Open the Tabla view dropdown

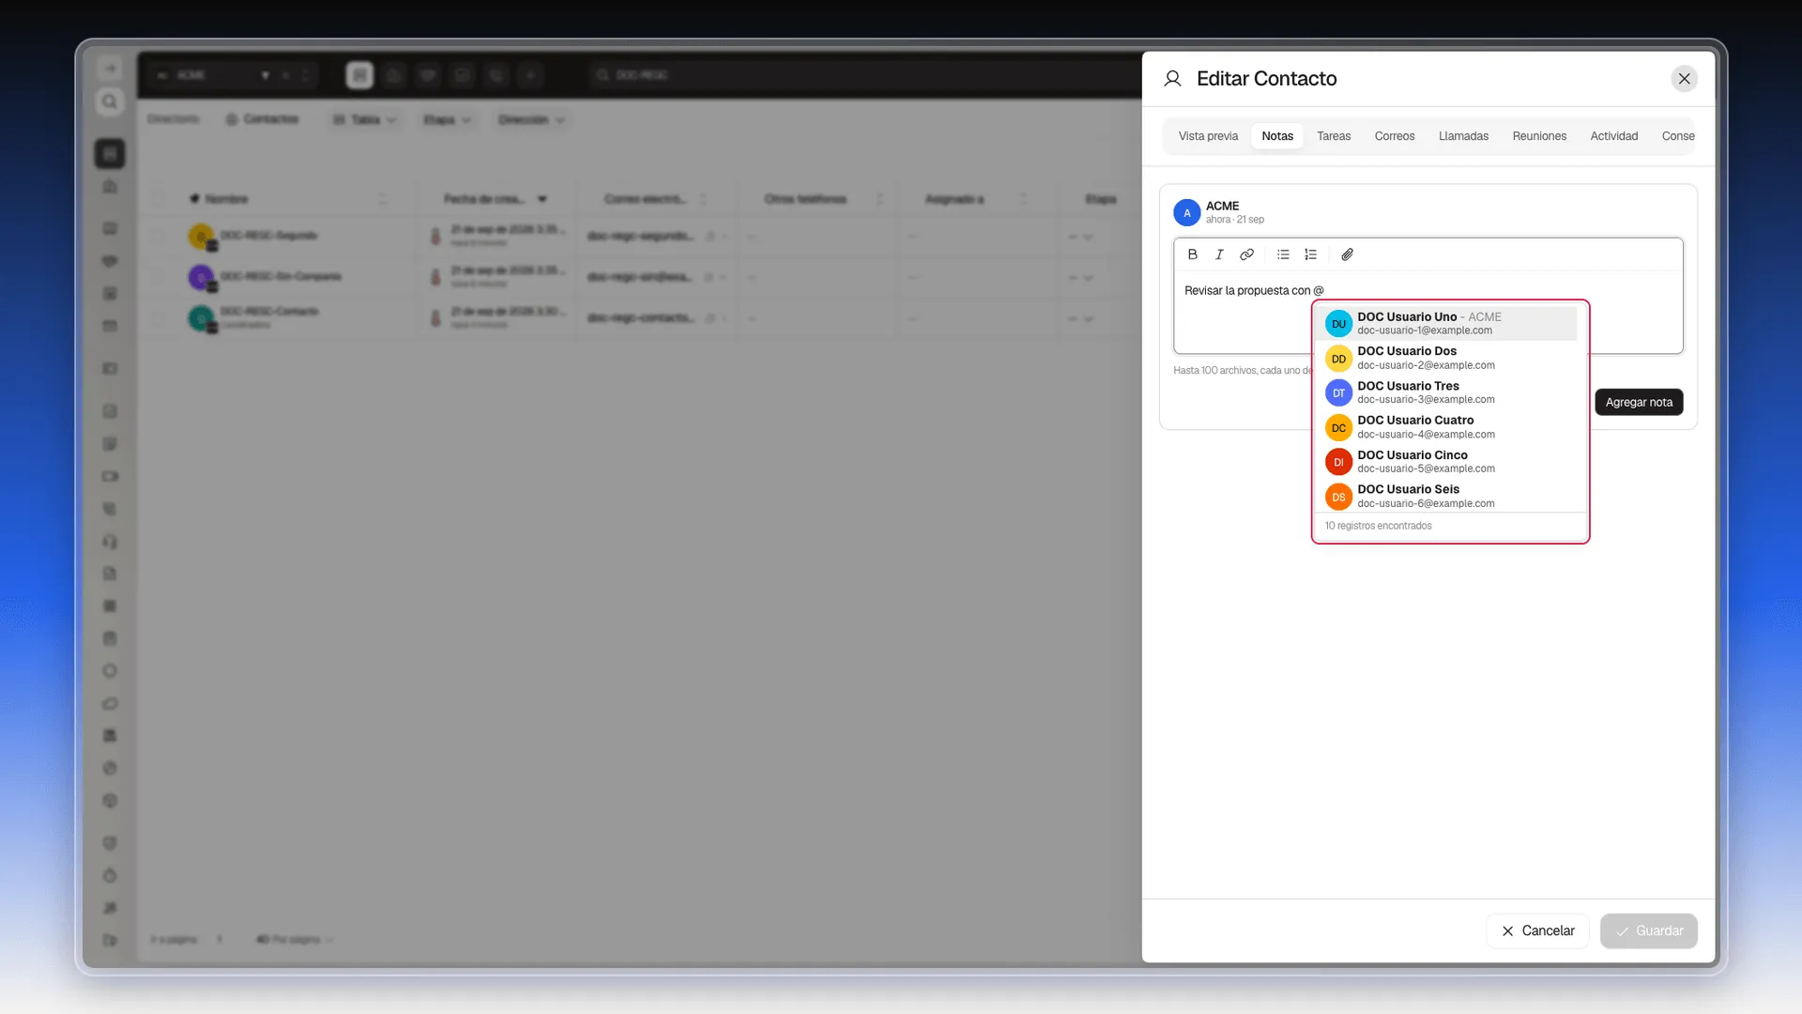click(365, 120)
